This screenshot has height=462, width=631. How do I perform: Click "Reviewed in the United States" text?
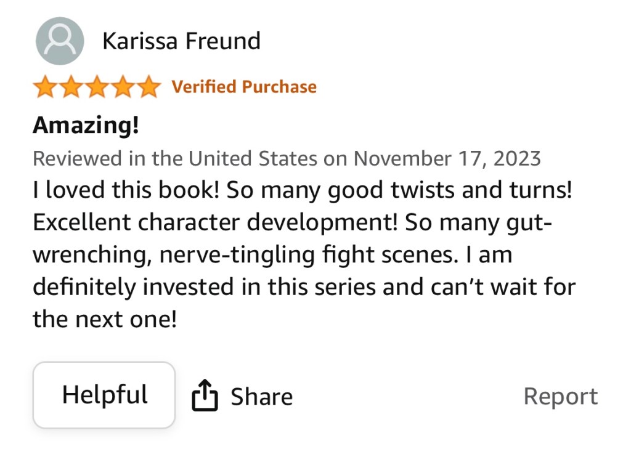[176, 158]
